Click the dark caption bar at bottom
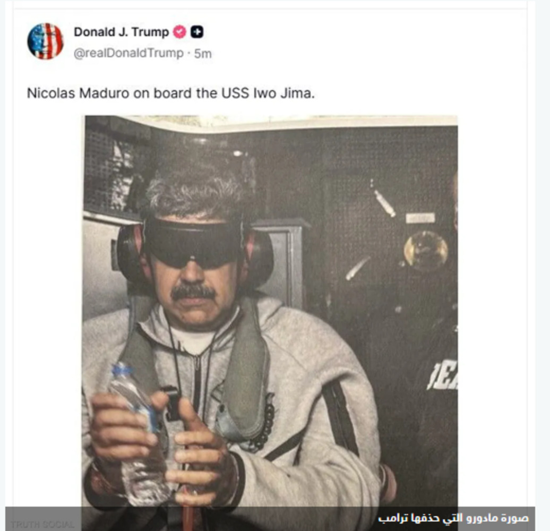 click(270, 519)
